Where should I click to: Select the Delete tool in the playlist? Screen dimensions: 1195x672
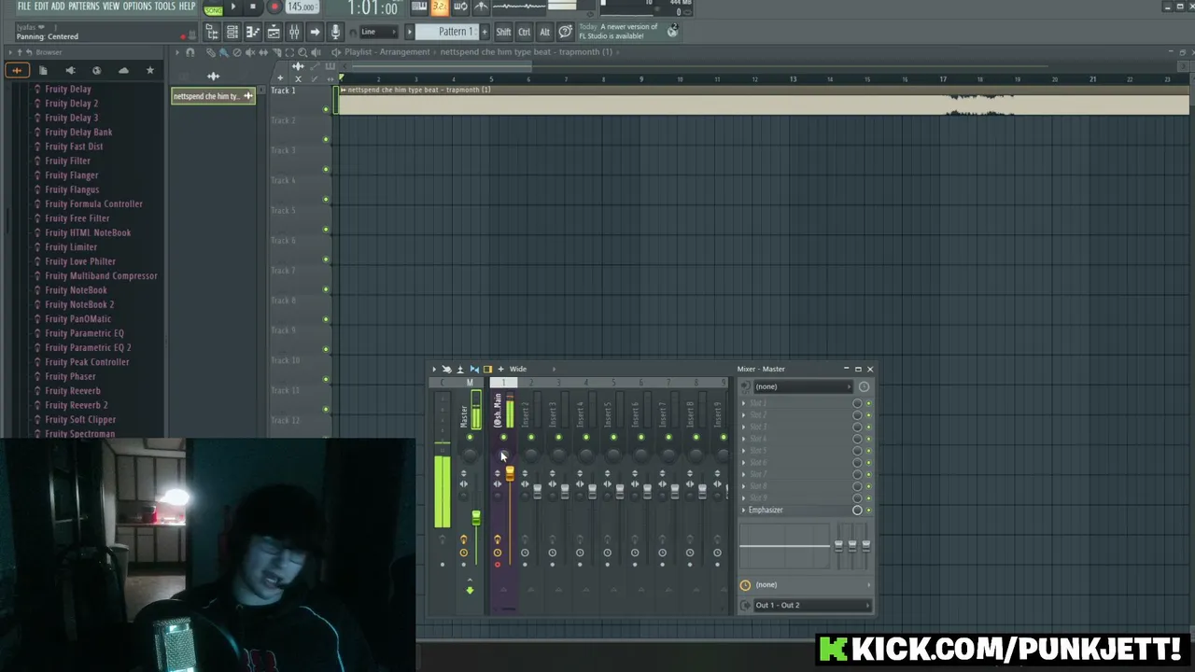237,52
